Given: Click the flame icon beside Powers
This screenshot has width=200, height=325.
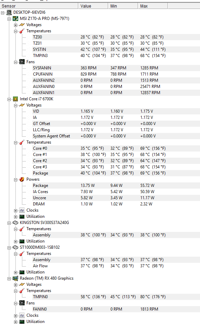Looking at the screenshot, I should pyautogui.click(x=22, y=179).
